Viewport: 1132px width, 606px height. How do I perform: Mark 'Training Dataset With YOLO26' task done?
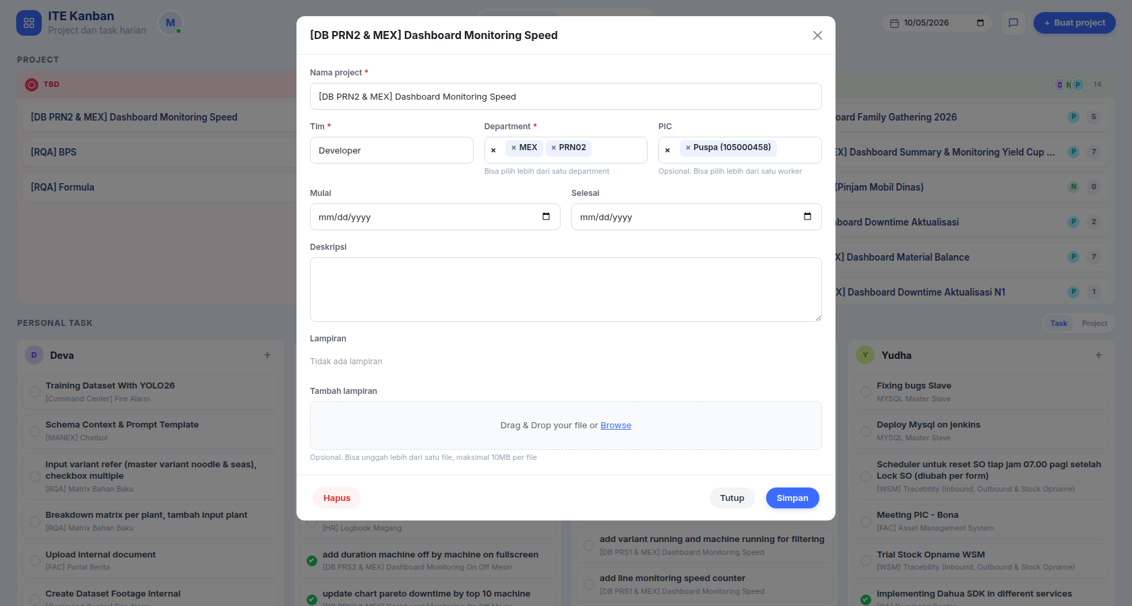click(35, 392)
